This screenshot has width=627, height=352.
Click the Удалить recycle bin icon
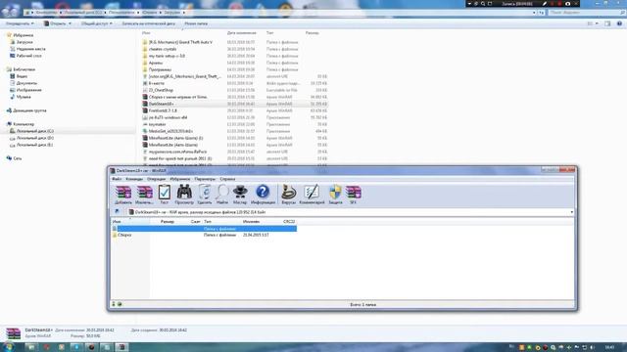point(205,195)
